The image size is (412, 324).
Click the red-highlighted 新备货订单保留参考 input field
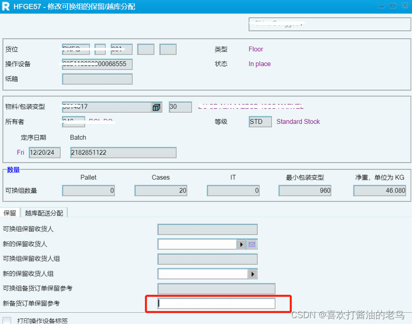point(215,303)
